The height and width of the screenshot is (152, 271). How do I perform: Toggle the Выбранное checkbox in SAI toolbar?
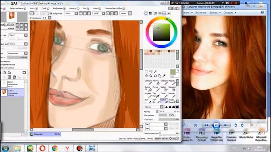pyautogui.click(x=51, y=13)
